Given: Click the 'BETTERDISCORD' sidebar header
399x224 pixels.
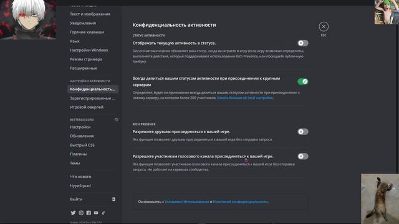Looking at the screenshot, I should [x=82, y=119].
